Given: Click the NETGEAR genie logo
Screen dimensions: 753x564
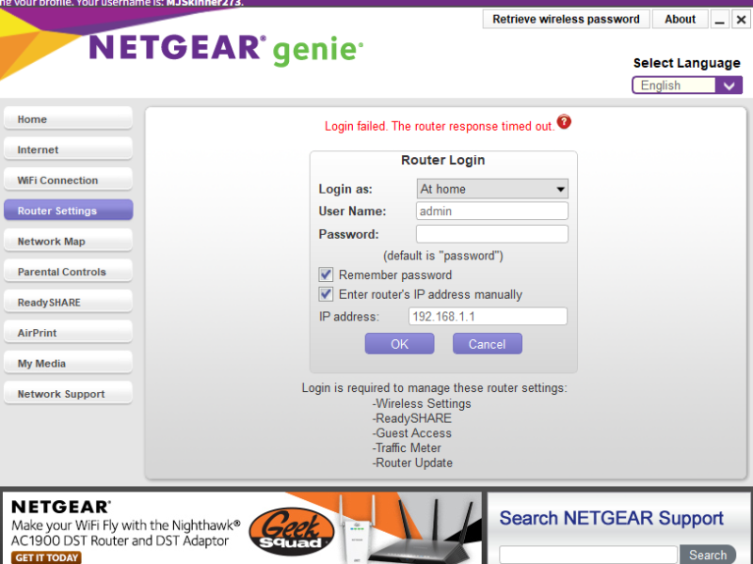Looking at the screenshot, I should [226, 49].
